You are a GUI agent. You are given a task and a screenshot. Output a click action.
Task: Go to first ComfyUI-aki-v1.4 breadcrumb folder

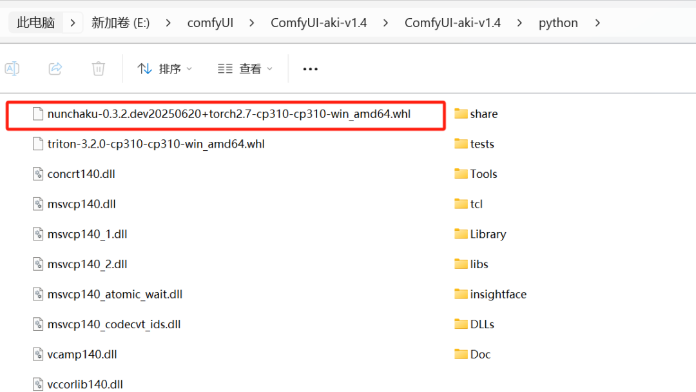tap(319, 23)
